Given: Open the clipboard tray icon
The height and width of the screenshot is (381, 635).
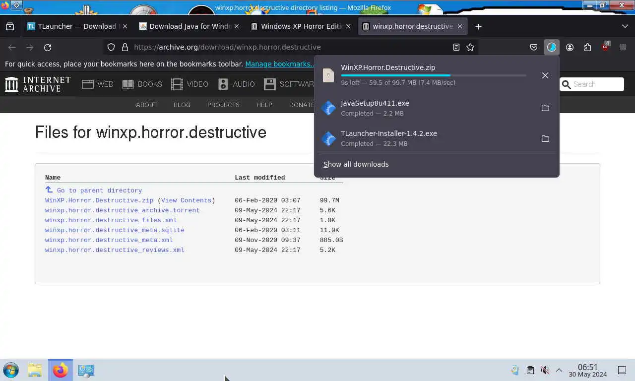Looking at the screenshot, I should 530,370.
